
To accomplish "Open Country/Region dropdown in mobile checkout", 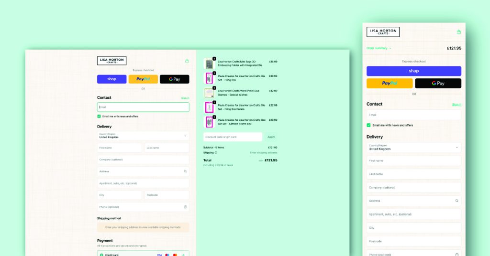I will (414, 147).
